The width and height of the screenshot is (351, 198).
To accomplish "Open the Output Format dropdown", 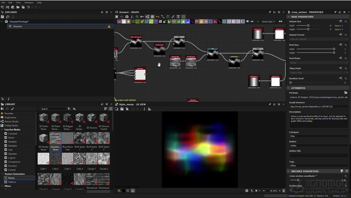I will click(318, 39).
